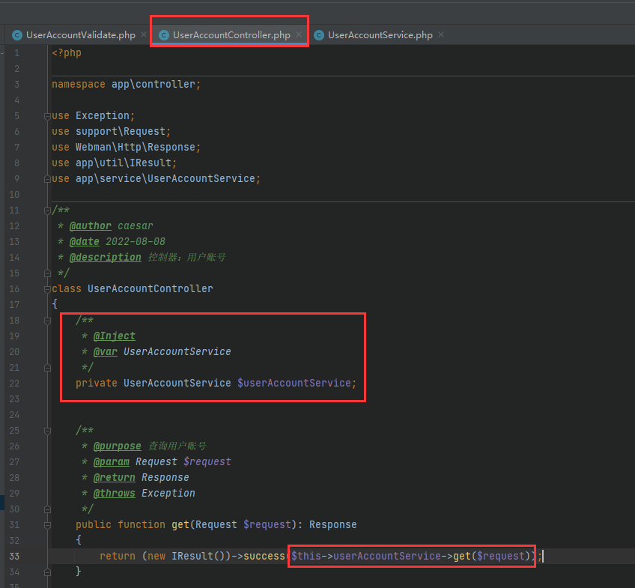Image resolution: width=635 pixels, height=588 pixels.
Task: Click line number 33 in the gutter
Action: tap(14, 557)
